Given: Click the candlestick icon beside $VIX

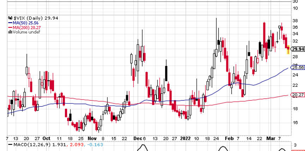Looking at the screenshot, I should click(x=10, y=18).
